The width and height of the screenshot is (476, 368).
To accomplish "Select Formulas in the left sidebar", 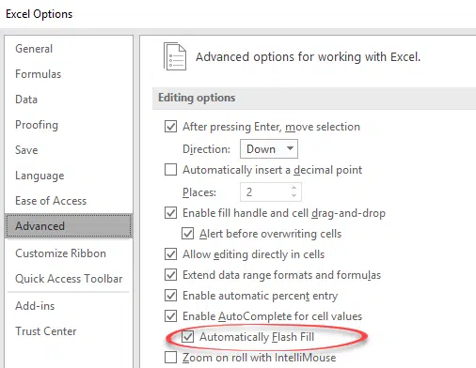I will [38, 74].
